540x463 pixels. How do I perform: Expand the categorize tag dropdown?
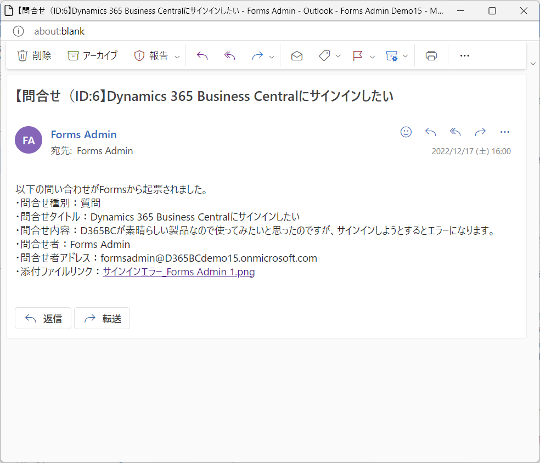[338, 56]
